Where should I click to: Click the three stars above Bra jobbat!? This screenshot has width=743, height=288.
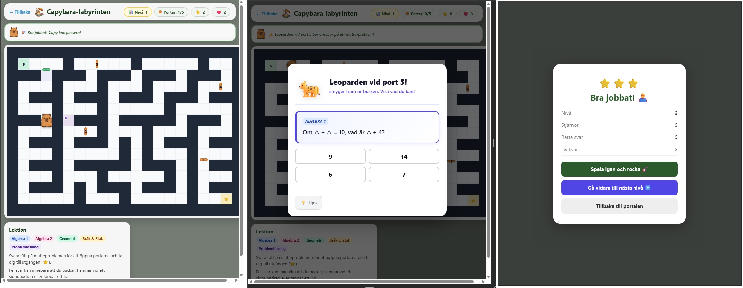coord(619,83)
